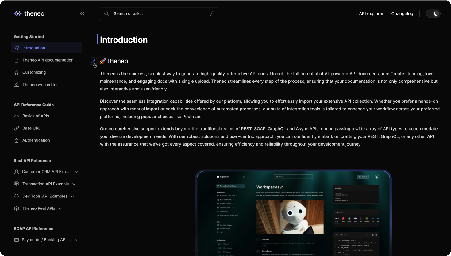This screenshot has width=451, height=256.
Task: Click the code brackets icon for Basics of APIs
Action: click(17, 116)
